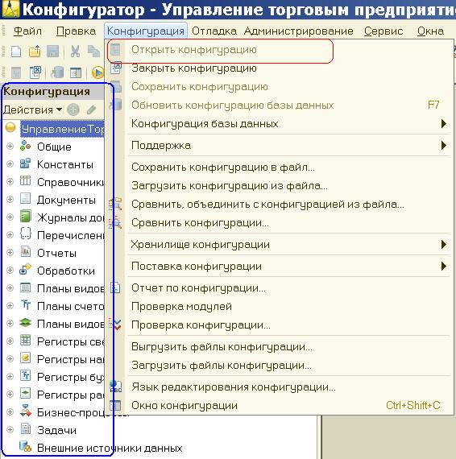Click the Start debugging play icon
Screen dimensions: 456x459
[x=97, y=72]
